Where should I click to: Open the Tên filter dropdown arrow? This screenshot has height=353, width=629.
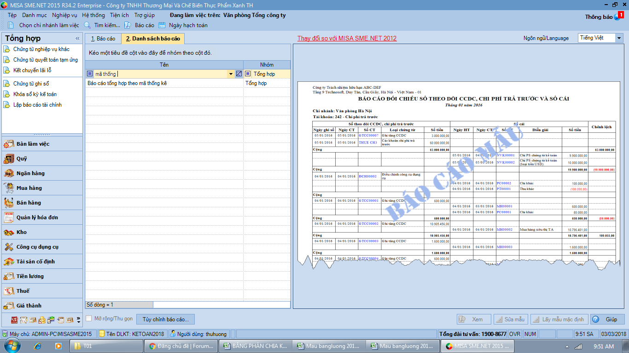pyautogui.click(x=231, y=74)
